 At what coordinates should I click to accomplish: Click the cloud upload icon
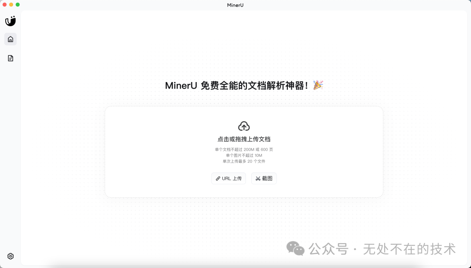coord(244,126)
